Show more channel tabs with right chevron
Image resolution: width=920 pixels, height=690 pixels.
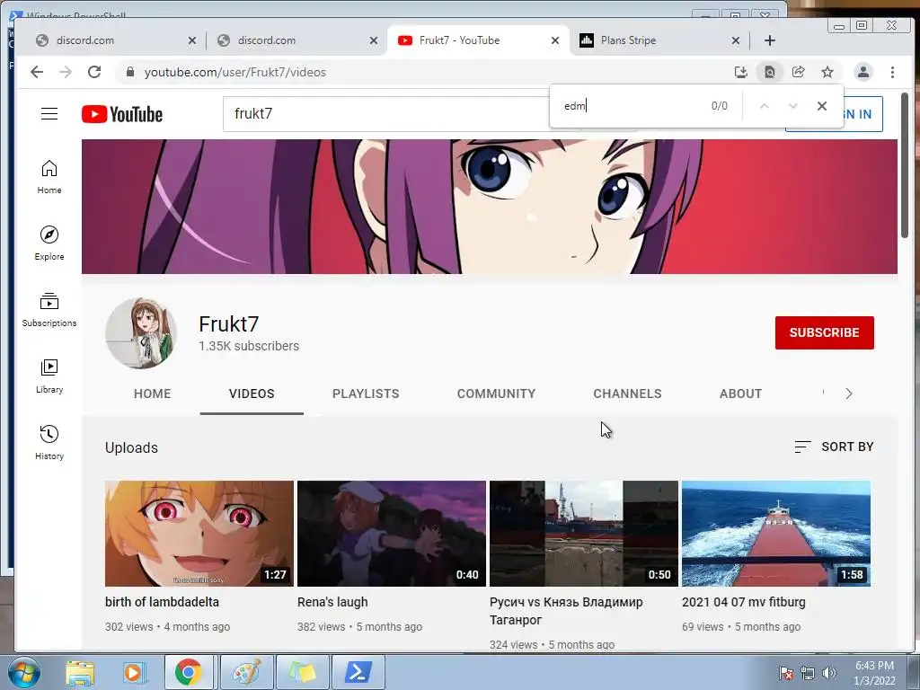pyautogui.click(x=849, y=394)
